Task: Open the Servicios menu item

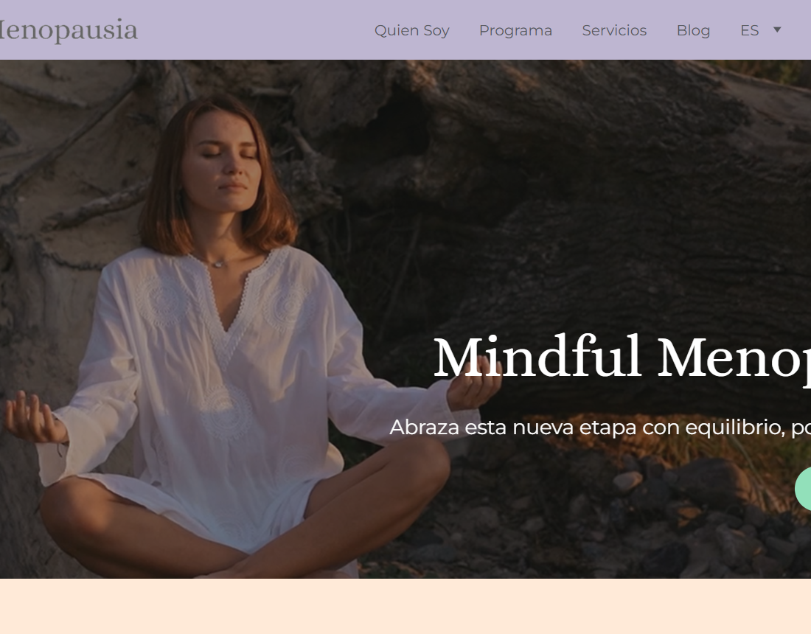Action: (x=614, y=30)
